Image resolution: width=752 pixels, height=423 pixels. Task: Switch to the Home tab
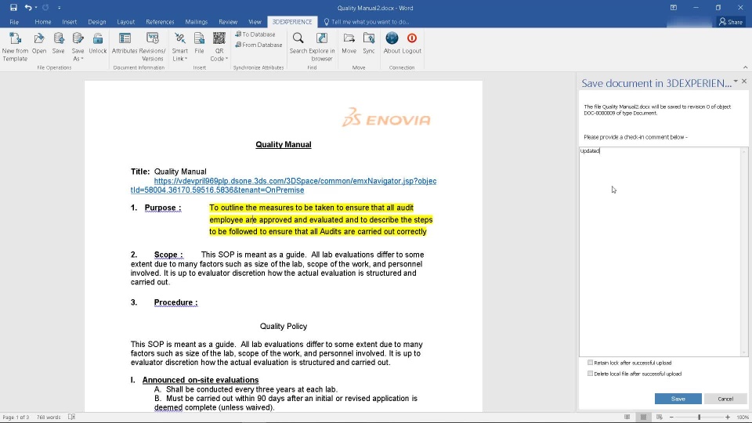tap(42, 22)
